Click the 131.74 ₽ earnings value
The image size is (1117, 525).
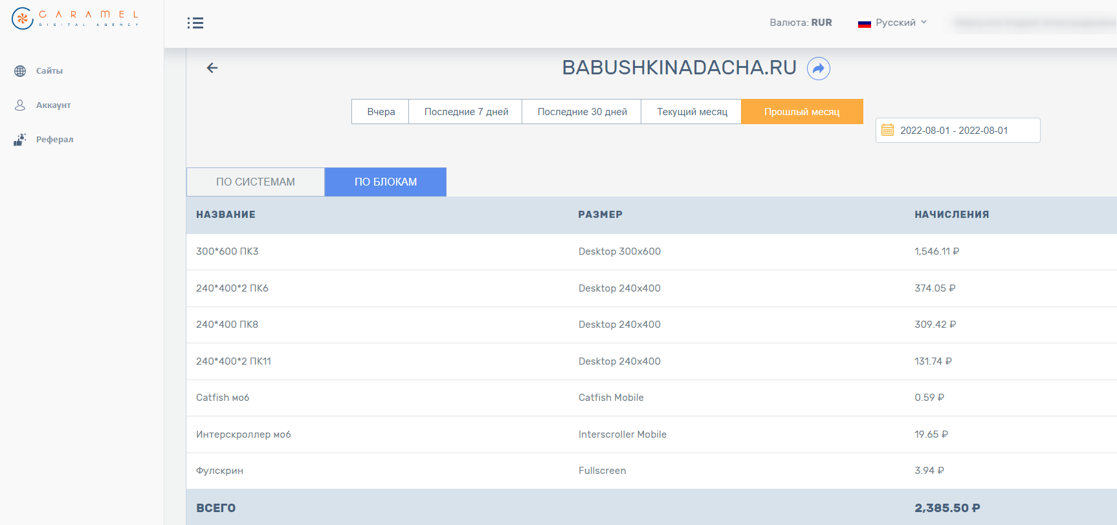pos(933,361)
